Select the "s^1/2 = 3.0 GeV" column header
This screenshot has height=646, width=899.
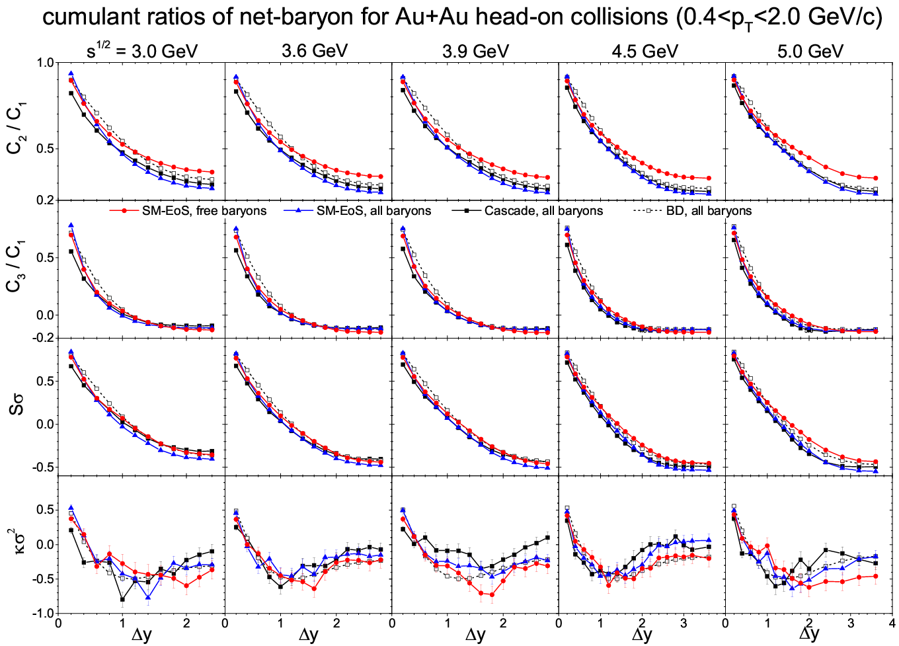pos(142,50)
